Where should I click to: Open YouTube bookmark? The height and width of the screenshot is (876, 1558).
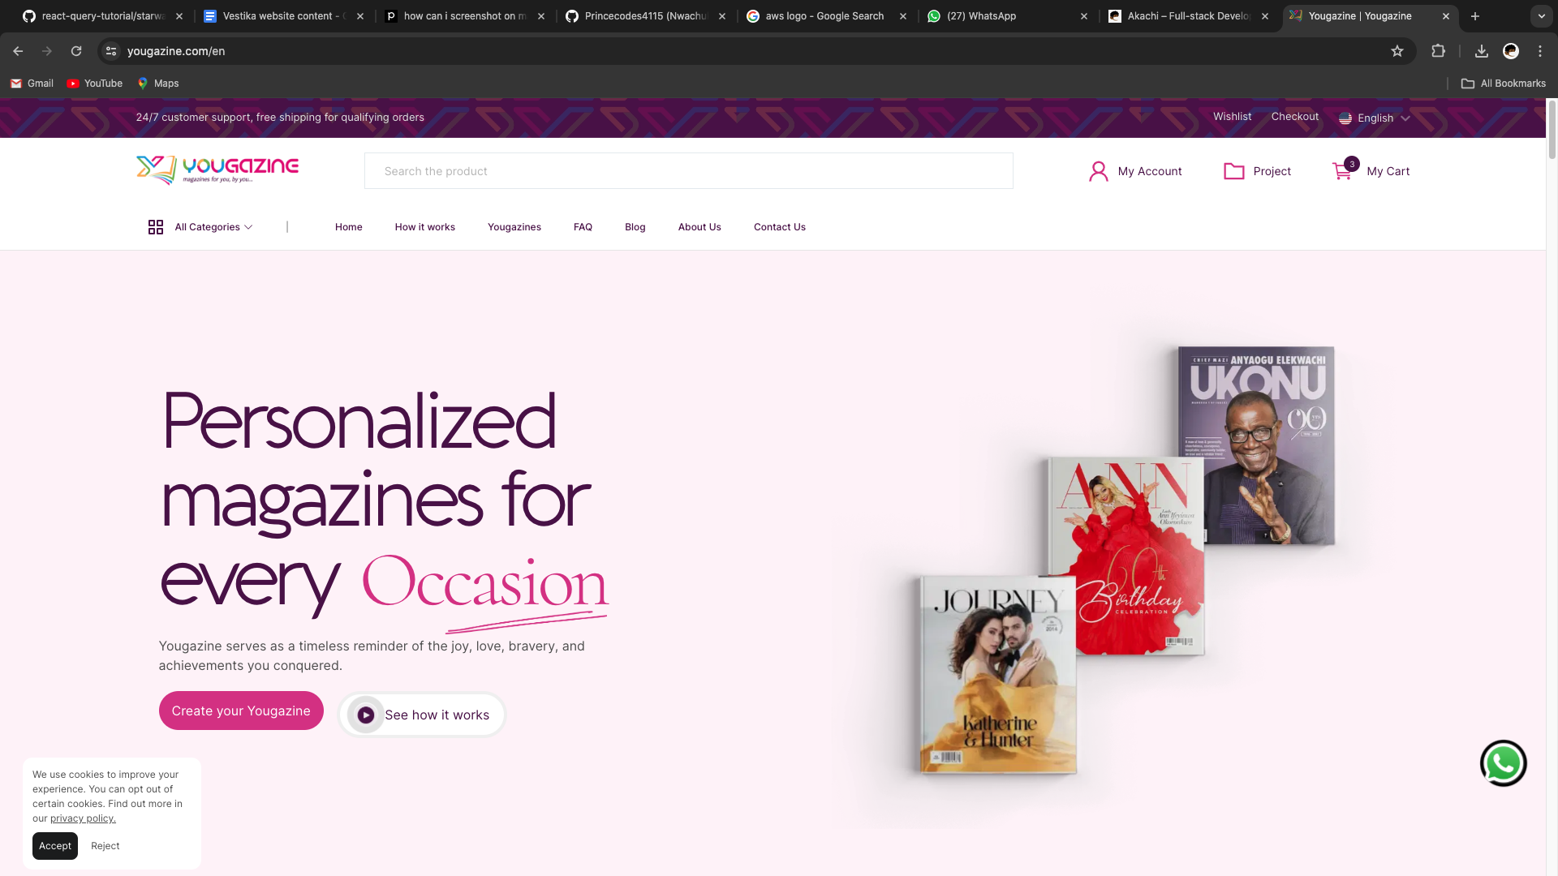pyautogui.click(x=95, y=84)
